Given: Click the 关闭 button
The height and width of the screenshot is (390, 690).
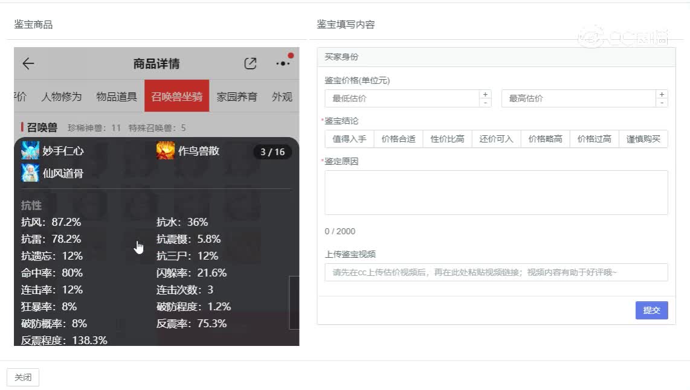Looking at the screenshot, I should point(23,377).
